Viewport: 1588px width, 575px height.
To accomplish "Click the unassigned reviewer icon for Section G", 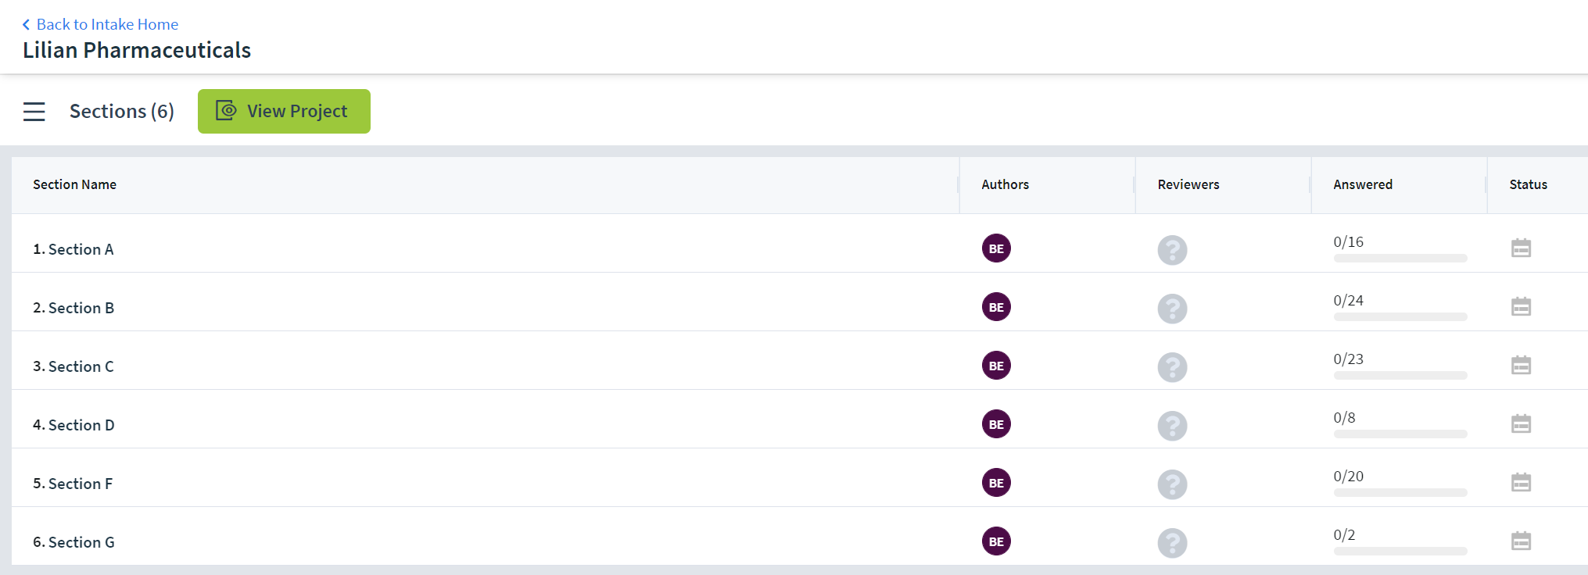I will tap(1172, 543).
